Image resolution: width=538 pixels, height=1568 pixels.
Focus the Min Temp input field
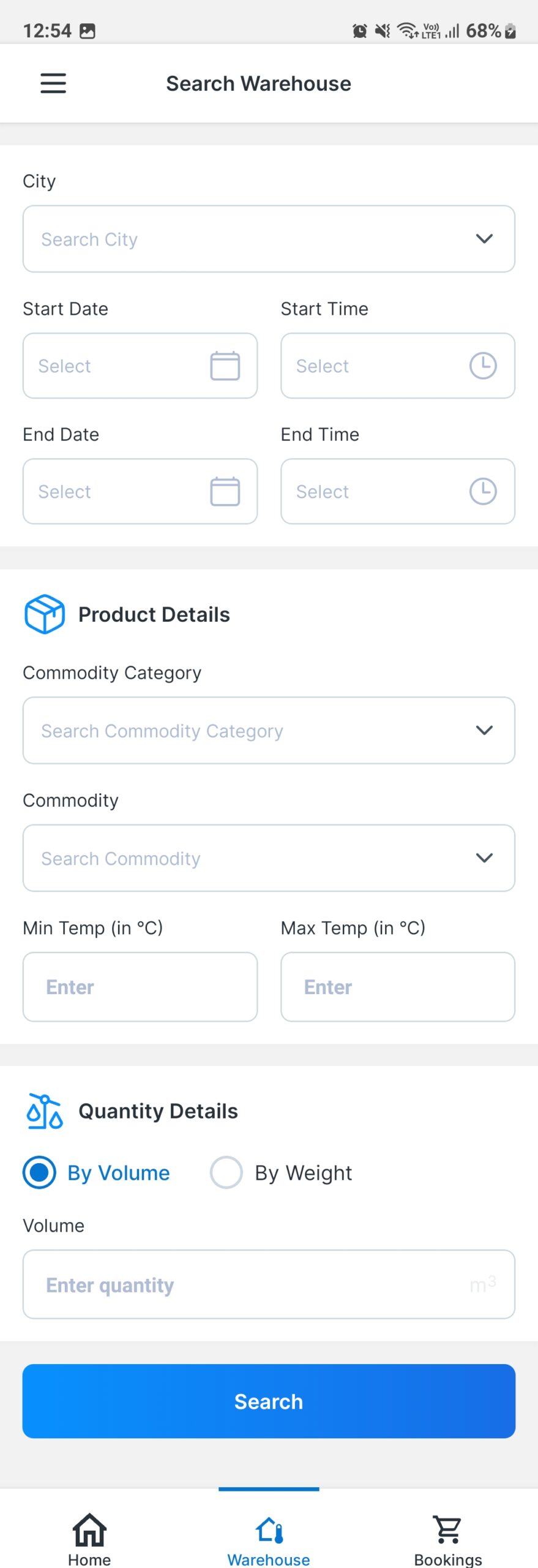point(140,987)
